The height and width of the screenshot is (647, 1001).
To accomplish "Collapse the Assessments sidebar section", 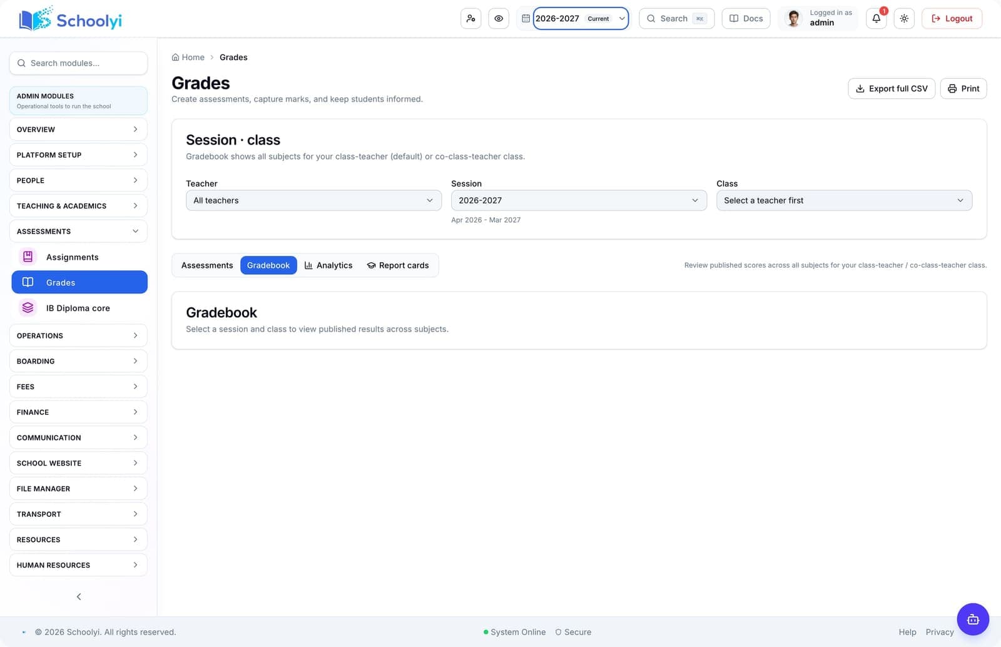I will pyautogui.click(x=78, y=232).
